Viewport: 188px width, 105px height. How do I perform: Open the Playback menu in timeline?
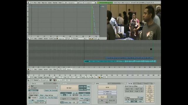click(x=46, y=77)
